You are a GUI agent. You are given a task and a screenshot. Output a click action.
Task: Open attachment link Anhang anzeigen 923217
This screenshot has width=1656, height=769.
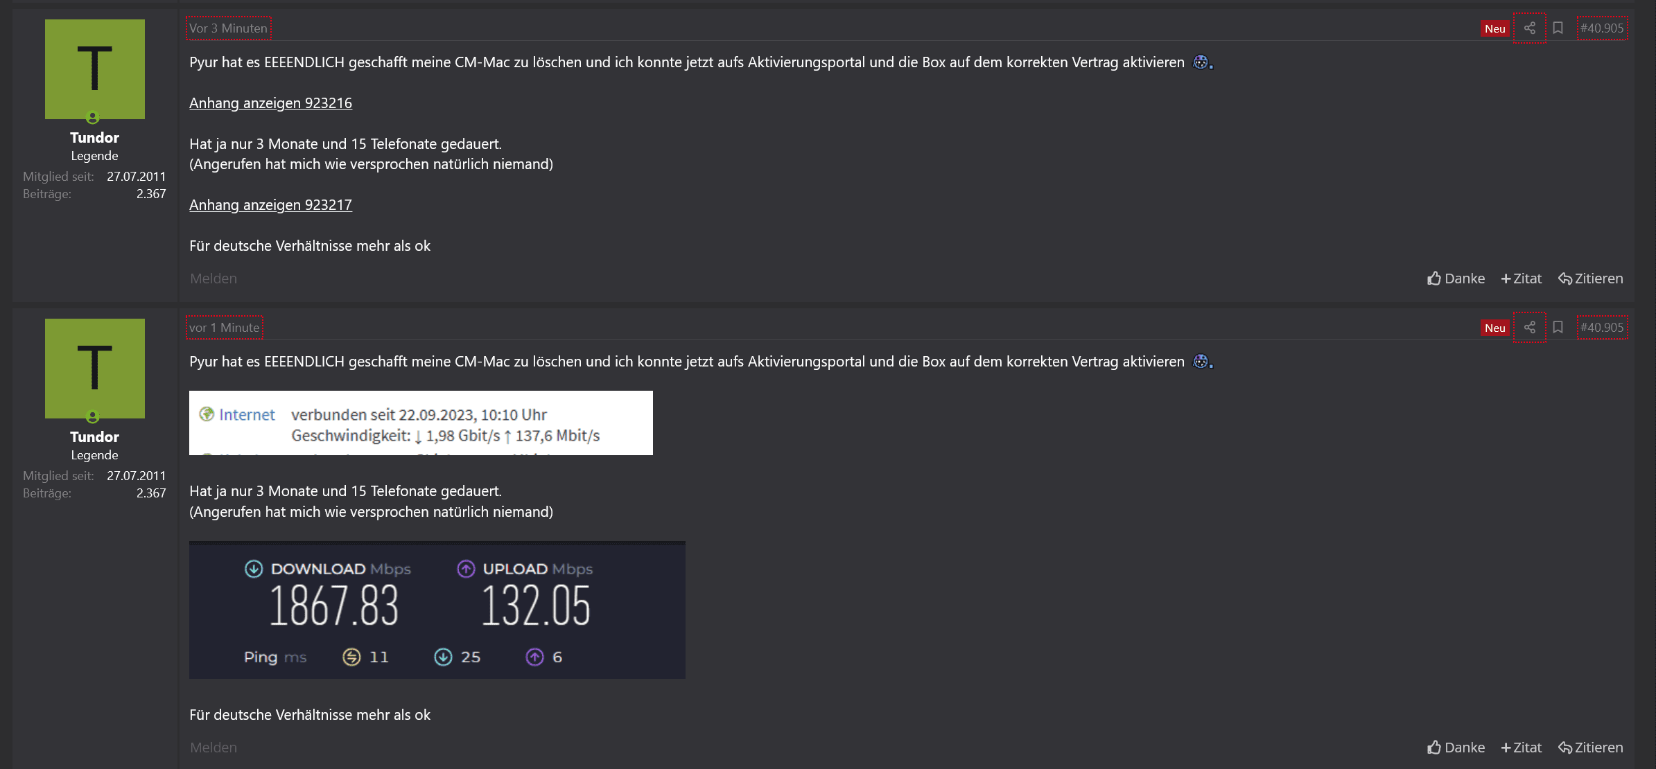click(270, 205)
